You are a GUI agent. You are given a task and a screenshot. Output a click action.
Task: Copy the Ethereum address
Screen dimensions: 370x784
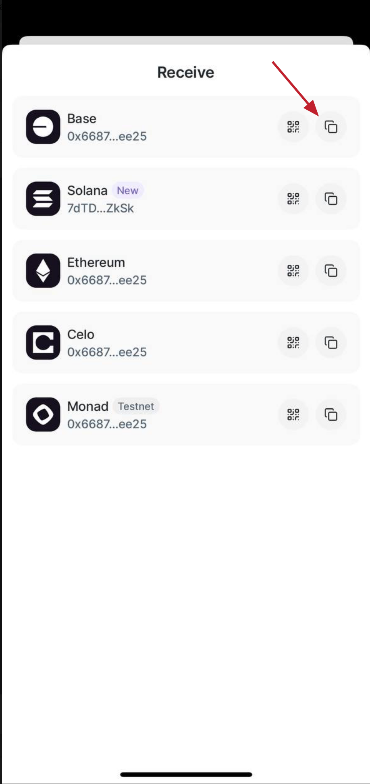tap(331, 270)
